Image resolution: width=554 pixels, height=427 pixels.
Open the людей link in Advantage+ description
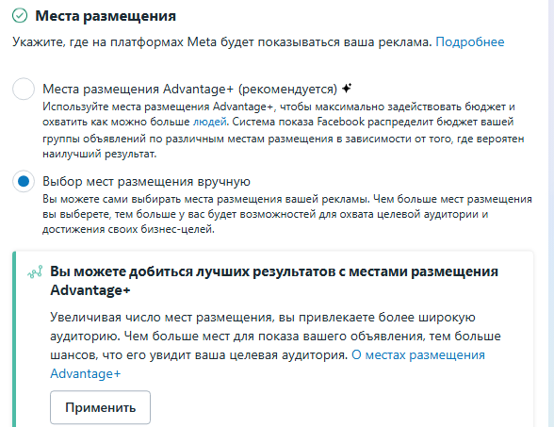(x=209, y=122)
